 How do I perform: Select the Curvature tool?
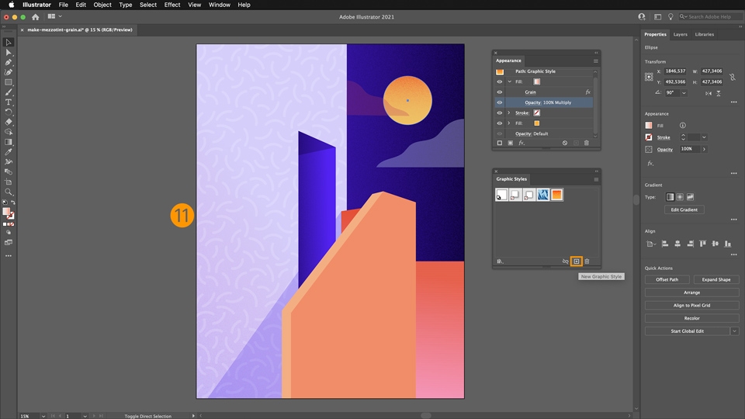coord(8,72)
